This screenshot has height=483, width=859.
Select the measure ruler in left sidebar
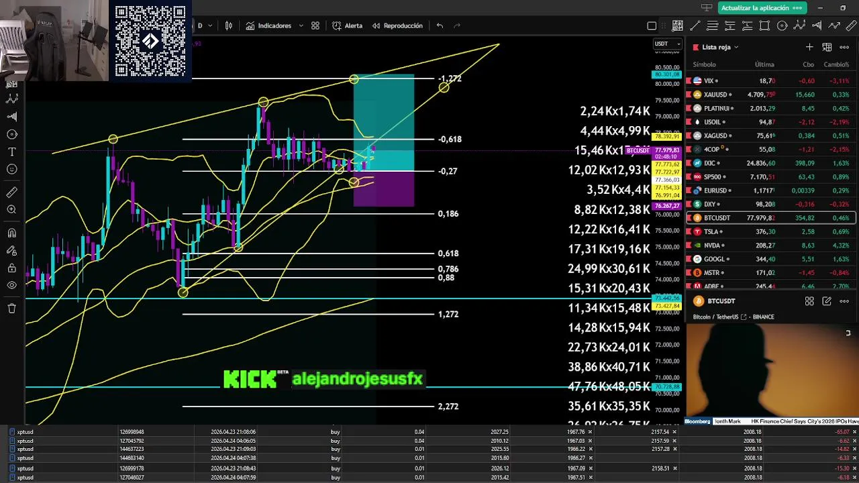click(11, 192)
